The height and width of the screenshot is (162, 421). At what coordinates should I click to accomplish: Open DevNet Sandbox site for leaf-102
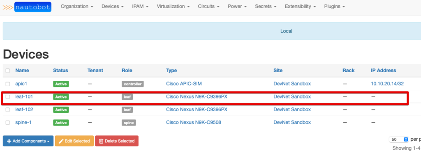tap(292, 110)
